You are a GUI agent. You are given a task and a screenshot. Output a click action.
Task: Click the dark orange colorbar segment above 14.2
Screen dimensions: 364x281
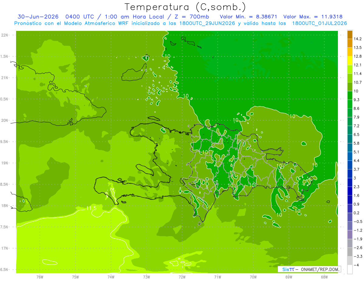pyautogui.click(x=350, y=35)
